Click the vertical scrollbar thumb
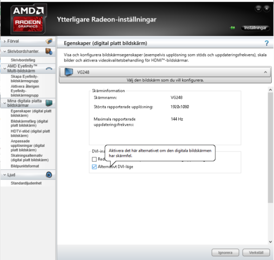This screenshot has width=274, height=260. pos(270,148)
